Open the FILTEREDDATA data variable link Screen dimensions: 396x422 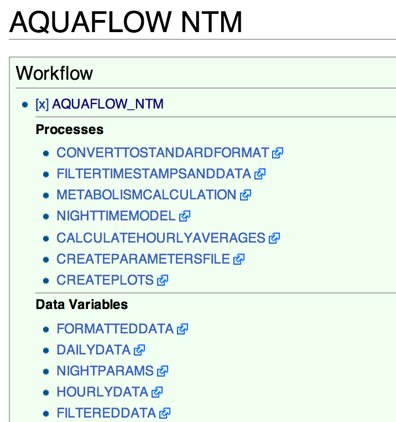point(106,413)
